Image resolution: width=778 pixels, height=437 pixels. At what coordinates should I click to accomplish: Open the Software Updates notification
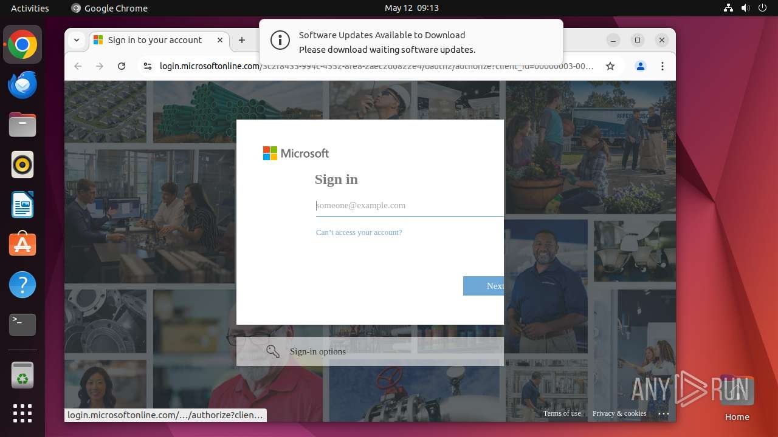[411, 42]
